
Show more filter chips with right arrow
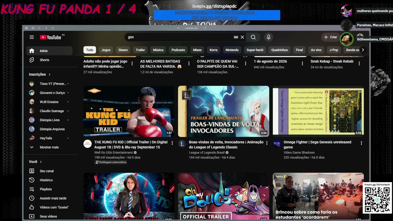click(363, 50)
